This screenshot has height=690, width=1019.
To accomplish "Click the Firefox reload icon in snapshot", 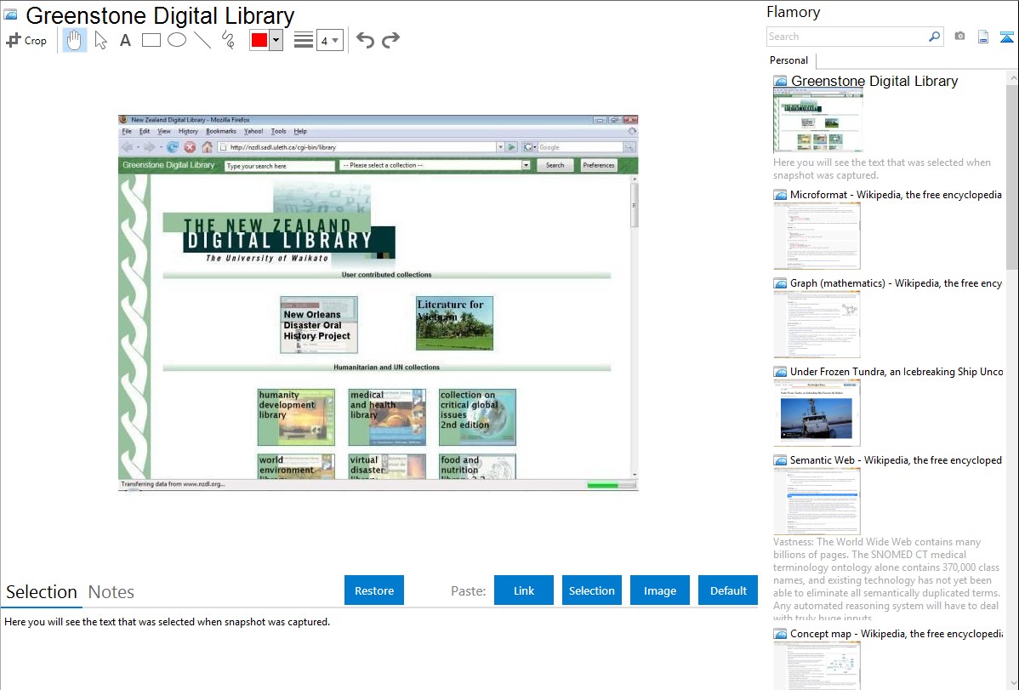I will point(172,147).
